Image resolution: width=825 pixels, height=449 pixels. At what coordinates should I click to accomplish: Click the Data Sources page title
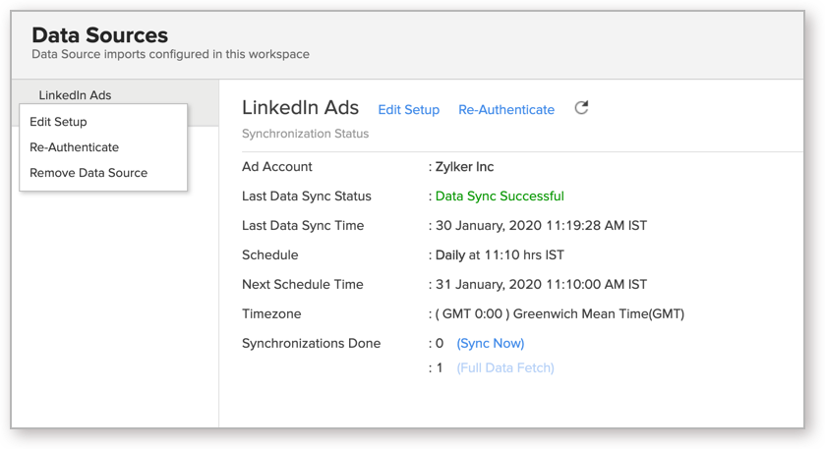click(x=100, y=35)
